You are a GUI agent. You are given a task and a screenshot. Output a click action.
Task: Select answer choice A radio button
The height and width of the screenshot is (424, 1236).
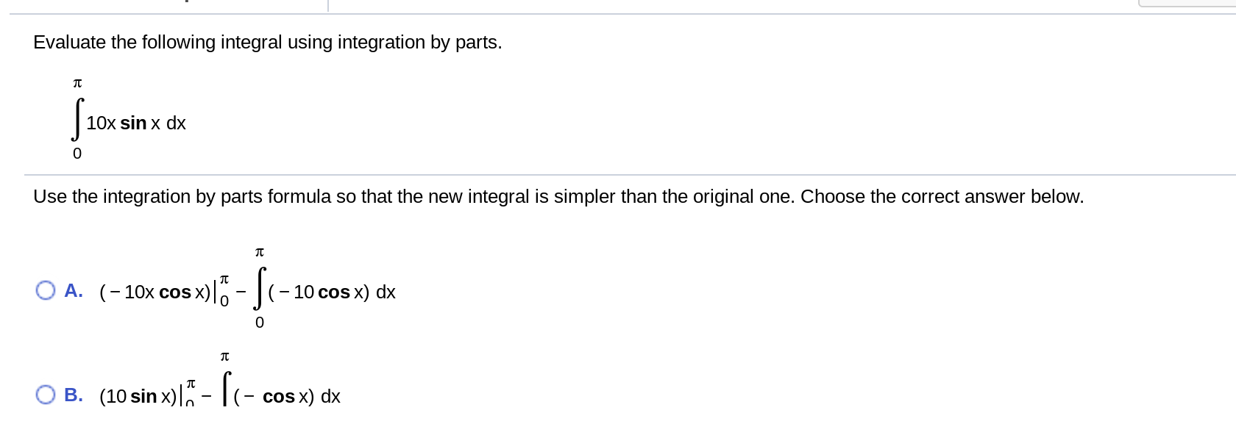pos(47,291)
